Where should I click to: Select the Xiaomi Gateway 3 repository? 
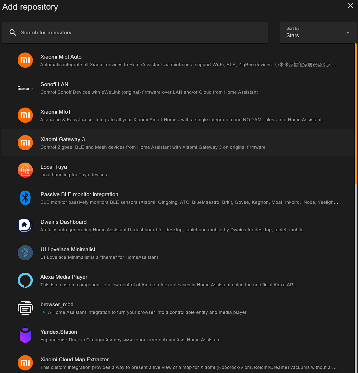[153, 143]
